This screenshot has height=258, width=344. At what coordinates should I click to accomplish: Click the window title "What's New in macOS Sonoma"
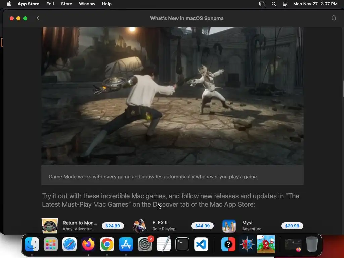point(187,18)
